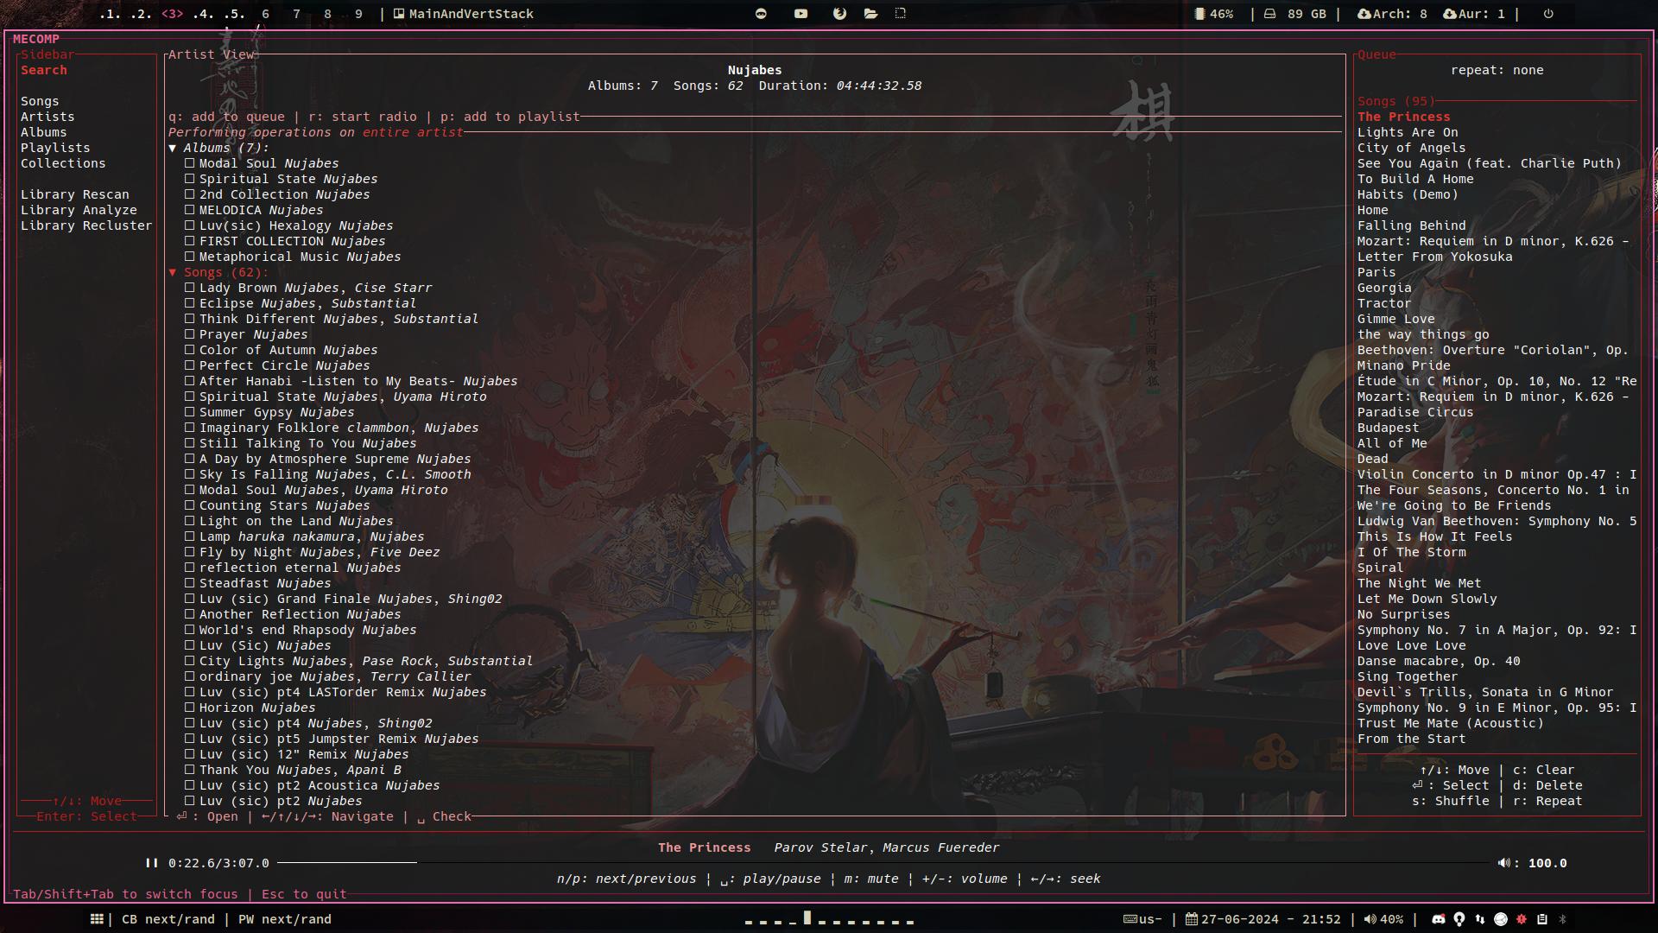Click the app grid icon in bottom bar
Image resolution: width=1658 pixels, height=933 pixels.
click(x=97, y=919)
